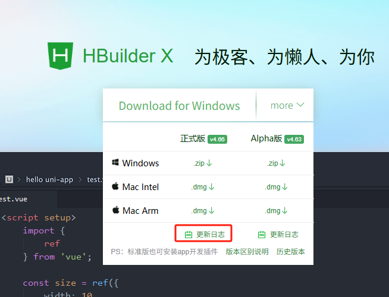Click the v4.66 version badge
Viewport: 389px width, 297px height.
[x=217, y=139]
